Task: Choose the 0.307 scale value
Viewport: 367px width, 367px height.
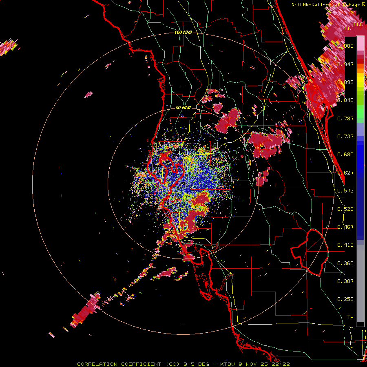Action: [345, 281]
